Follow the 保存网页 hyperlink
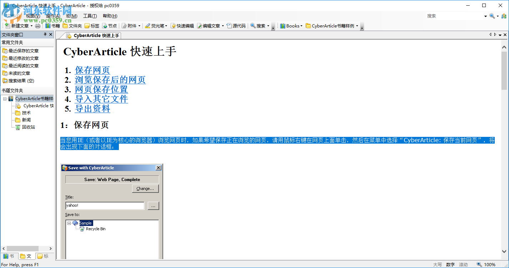Viewport: 509px width, 268px height. (92, 70)
